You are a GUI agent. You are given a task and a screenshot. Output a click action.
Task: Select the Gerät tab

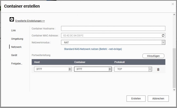(14, 55)
